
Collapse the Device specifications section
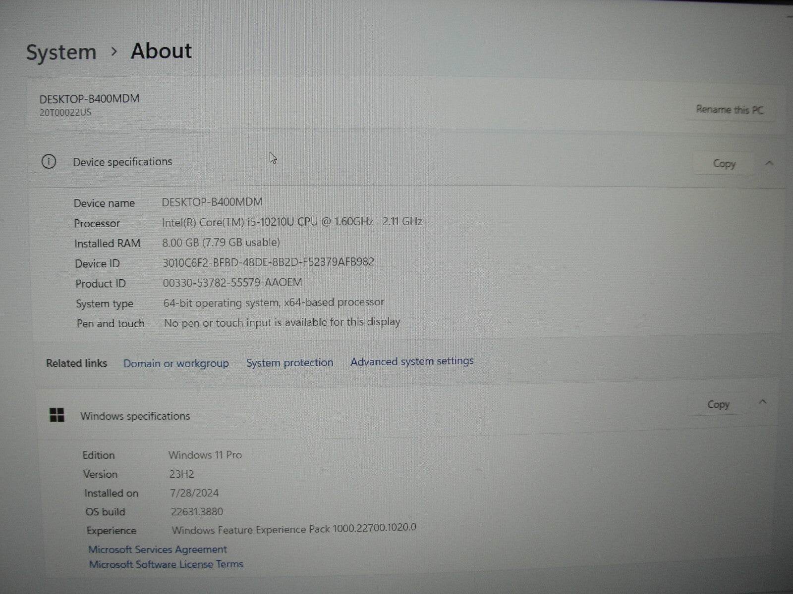pyautogui.click(x=769, y=162)
